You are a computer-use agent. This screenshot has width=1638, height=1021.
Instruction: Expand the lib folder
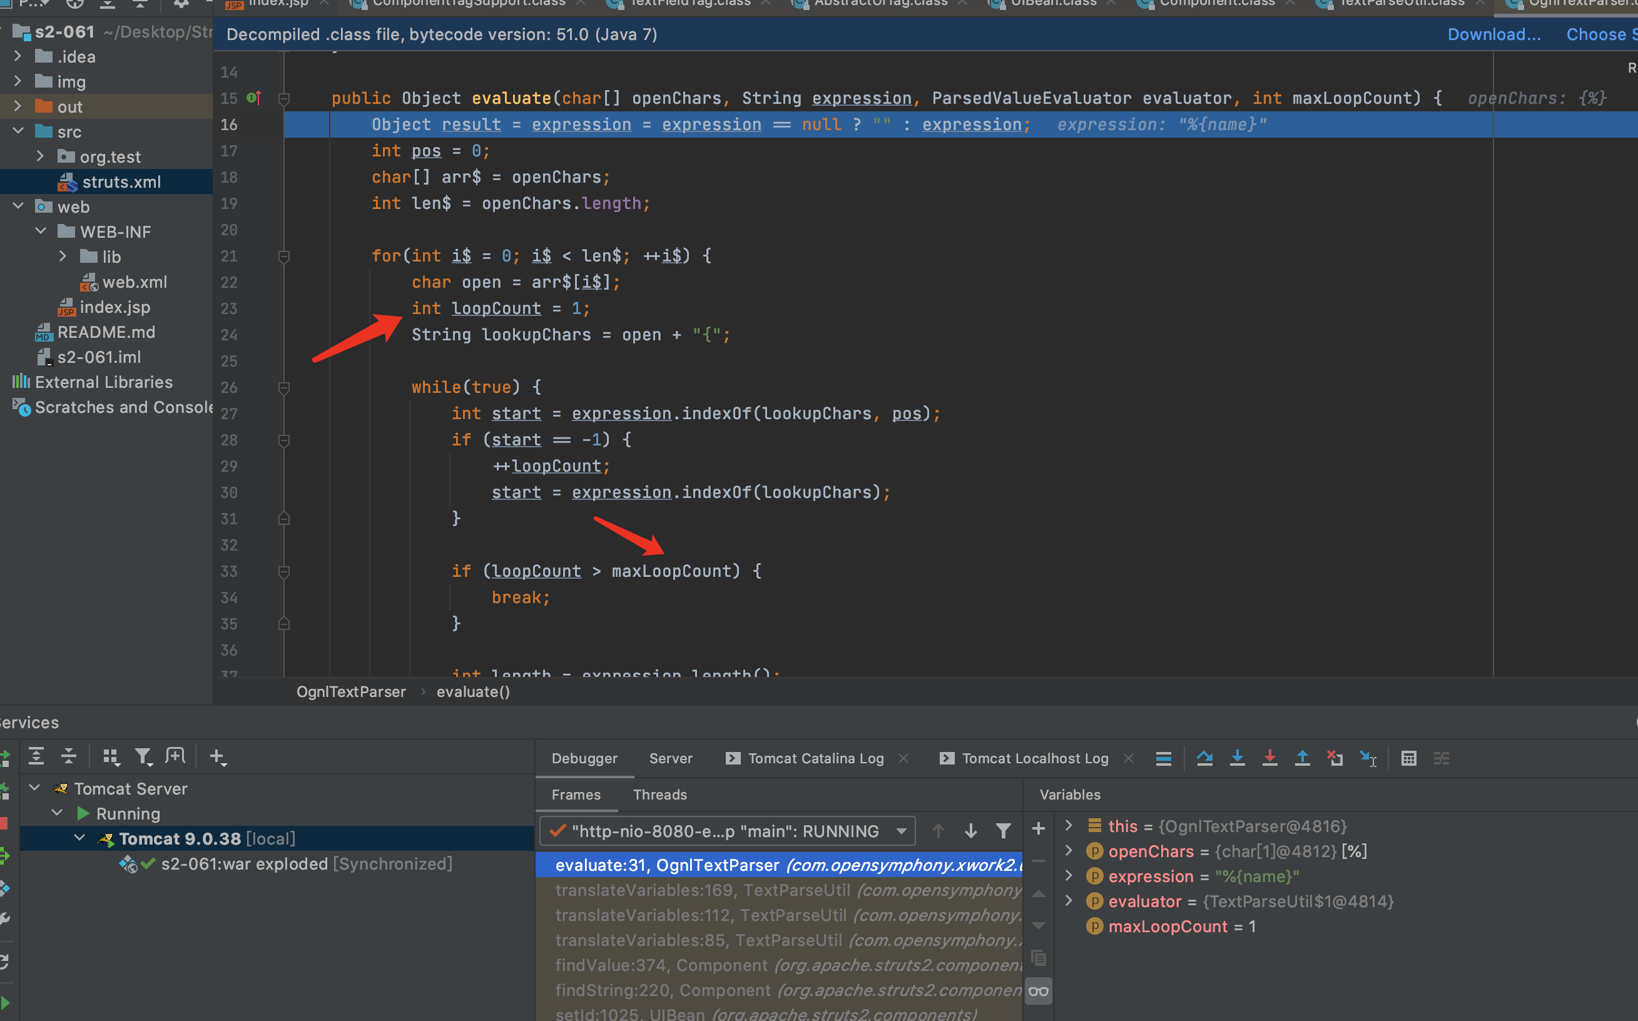pyautogui.click(x=63, y=256)
